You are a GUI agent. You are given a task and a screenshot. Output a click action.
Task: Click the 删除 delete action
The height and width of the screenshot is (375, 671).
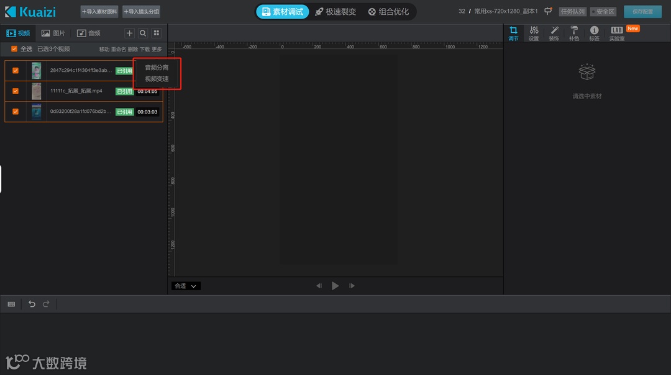click(x=133, y=49)
